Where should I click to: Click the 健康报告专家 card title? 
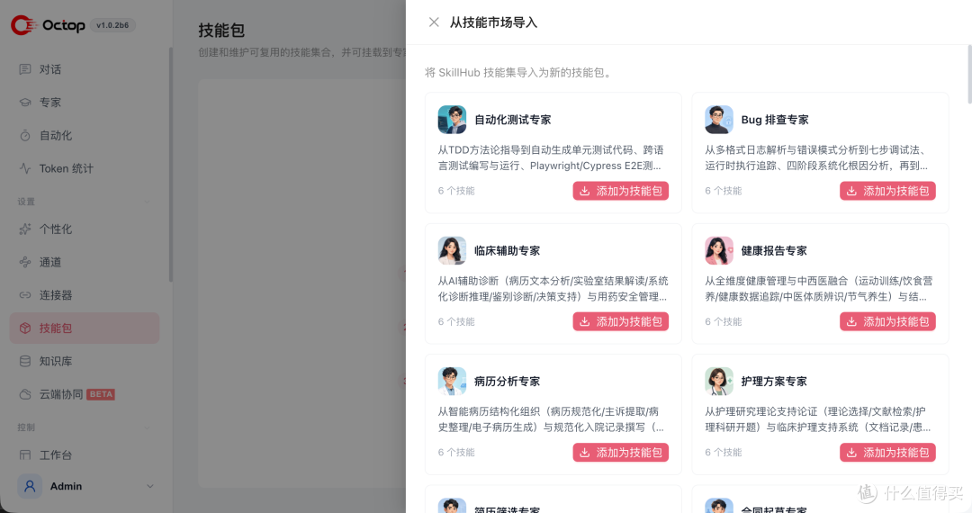click(x=774, y=250)
